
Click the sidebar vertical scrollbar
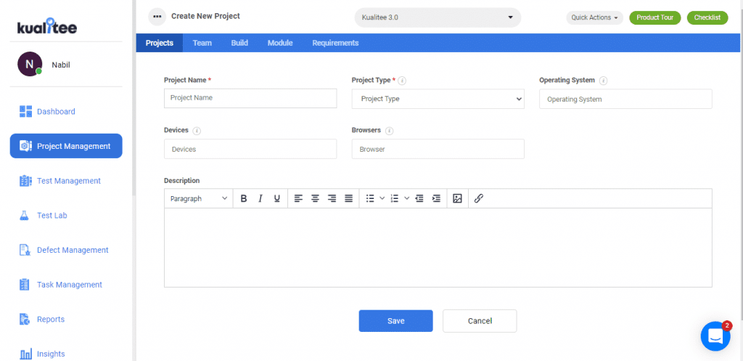coord(134,98)
